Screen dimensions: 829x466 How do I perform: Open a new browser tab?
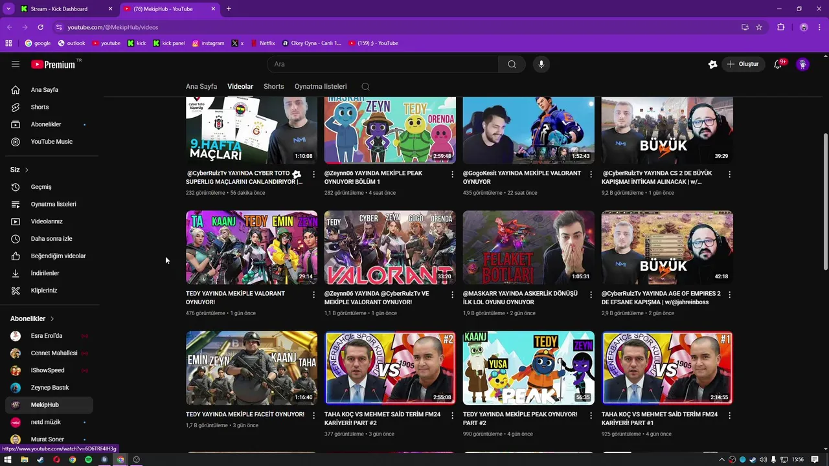tap(229, 9)
